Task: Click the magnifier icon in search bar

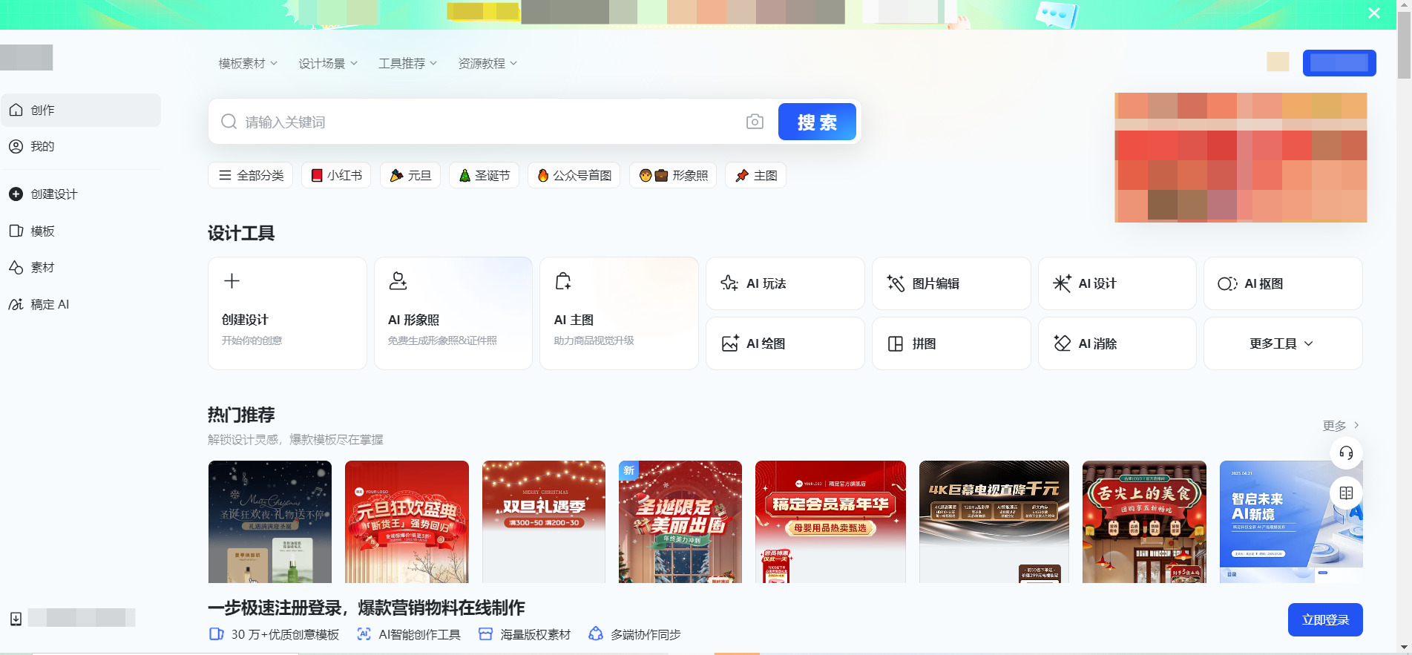Action: [x=229, y=122]
